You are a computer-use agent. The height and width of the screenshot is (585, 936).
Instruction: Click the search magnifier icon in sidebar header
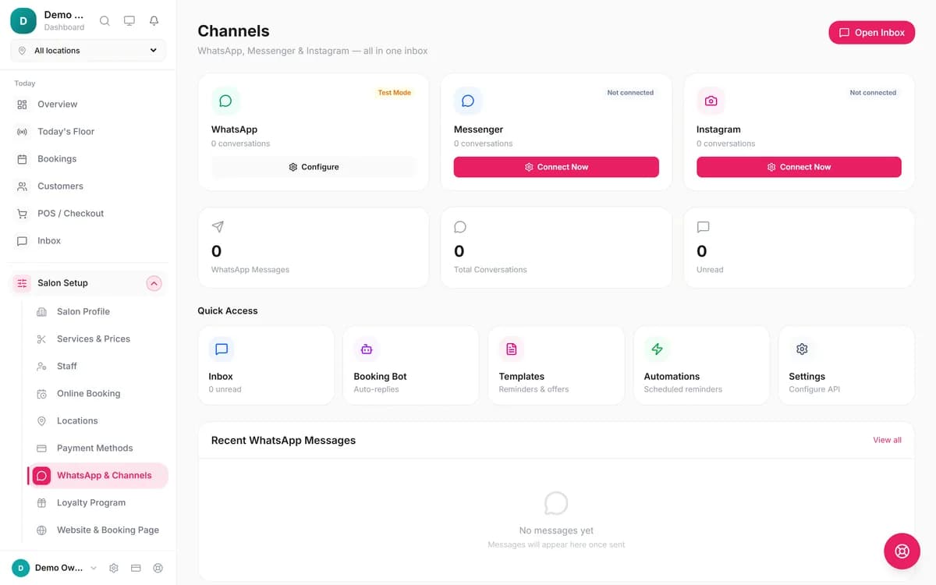click(x=105, y=21)
